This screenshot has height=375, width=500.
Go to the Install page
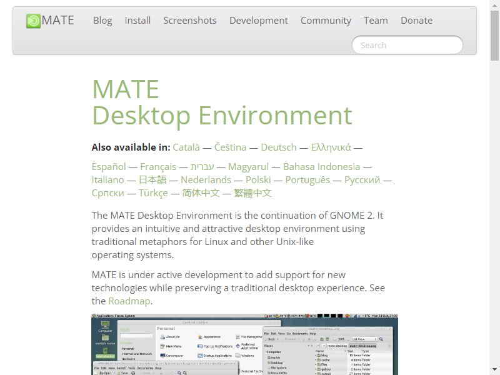point(137,21)
